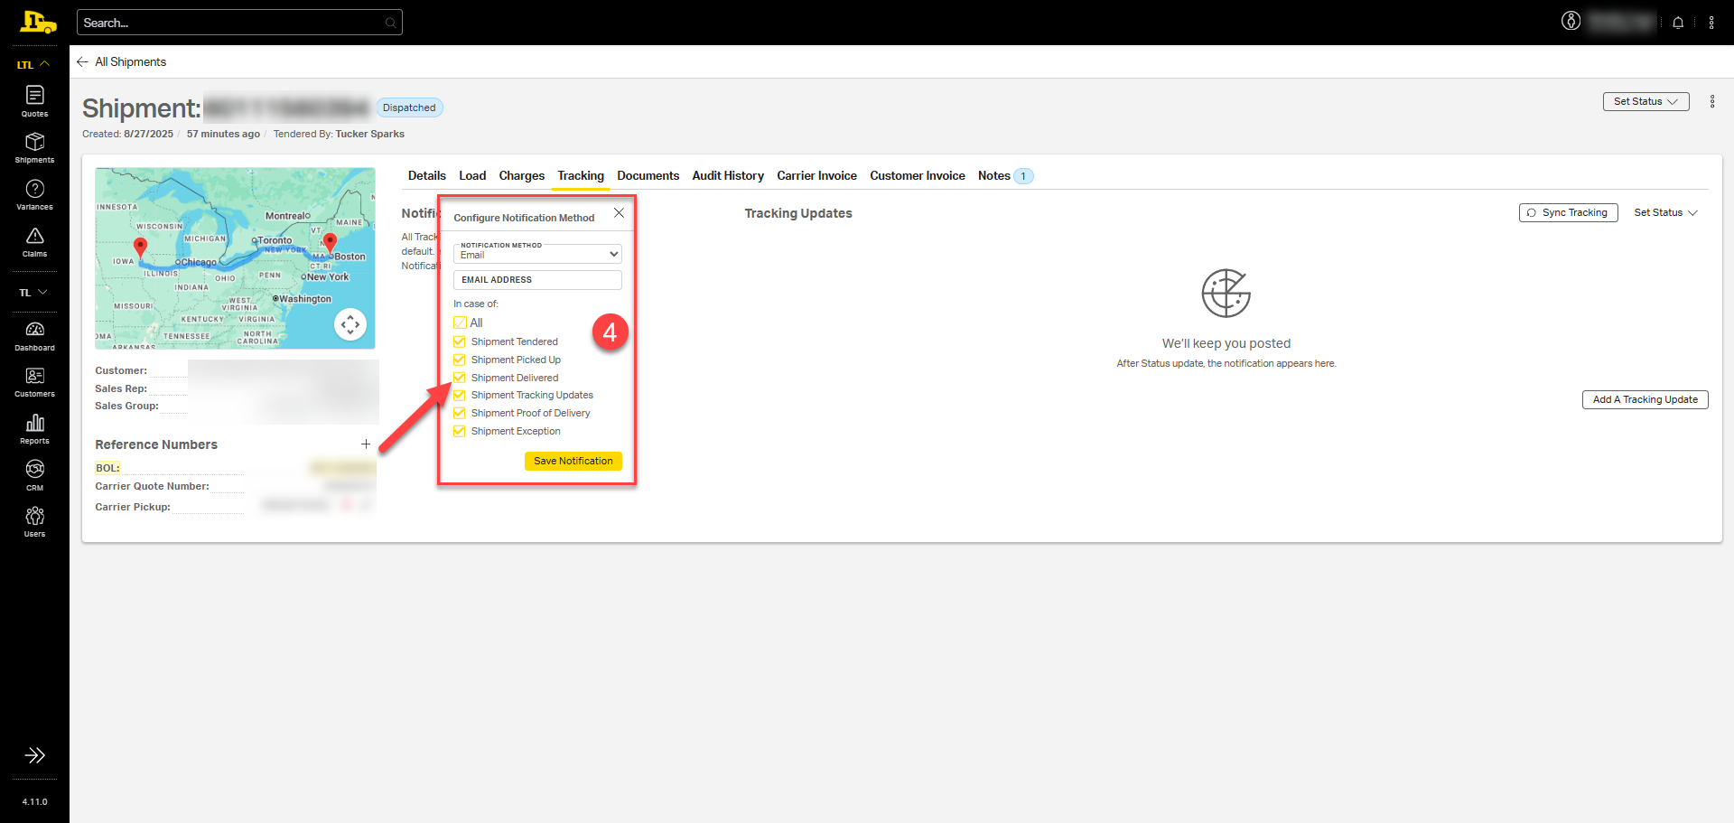Open the top bar kebab menu
This screenshot has width=1734, height=823.
[1711, 23]
